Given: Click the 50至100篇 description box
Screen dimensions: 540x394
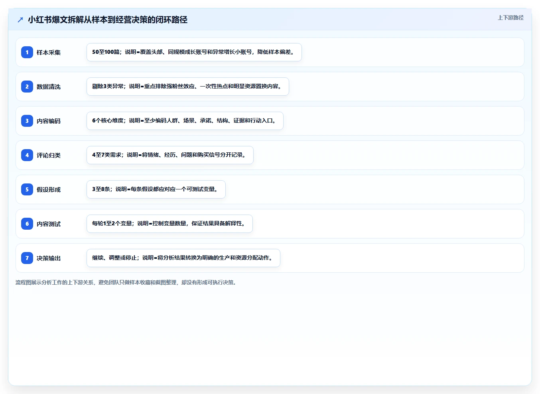Looking at the screenshot, I should click(194, 52).
